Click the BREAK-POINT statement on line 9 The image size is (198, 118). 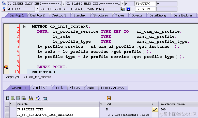coord(52,67)
